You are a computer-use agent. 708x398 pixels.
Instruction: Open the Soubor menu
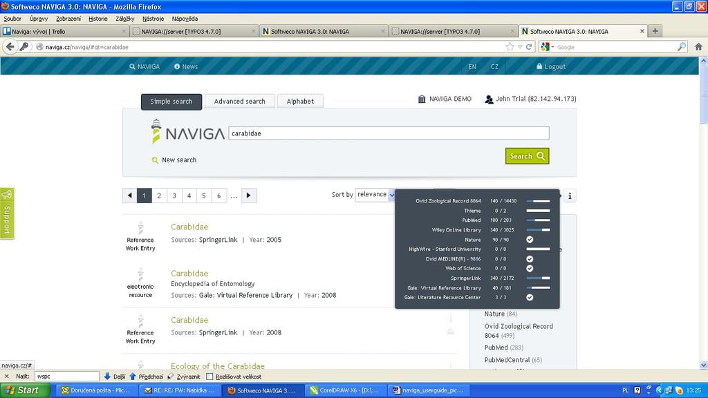[12, 19]
